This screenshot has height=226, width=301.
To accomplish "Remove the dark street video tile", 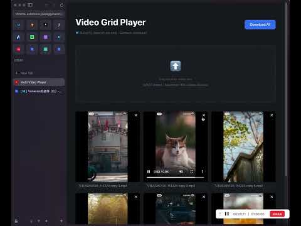I will coord(204,196).
